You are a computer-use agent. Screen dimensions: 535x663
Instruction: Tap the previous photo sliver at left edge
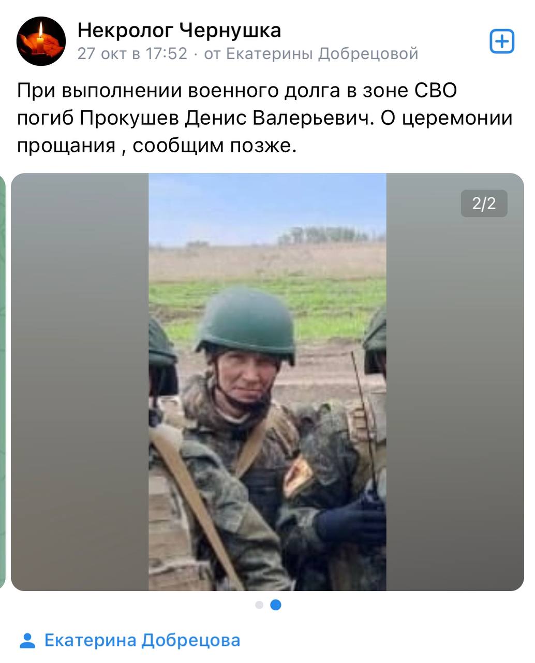point(3,382)
